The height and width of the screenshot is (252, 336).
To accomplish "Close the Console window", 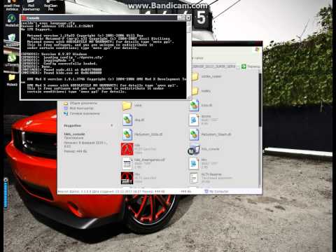I will click(188, 17).
